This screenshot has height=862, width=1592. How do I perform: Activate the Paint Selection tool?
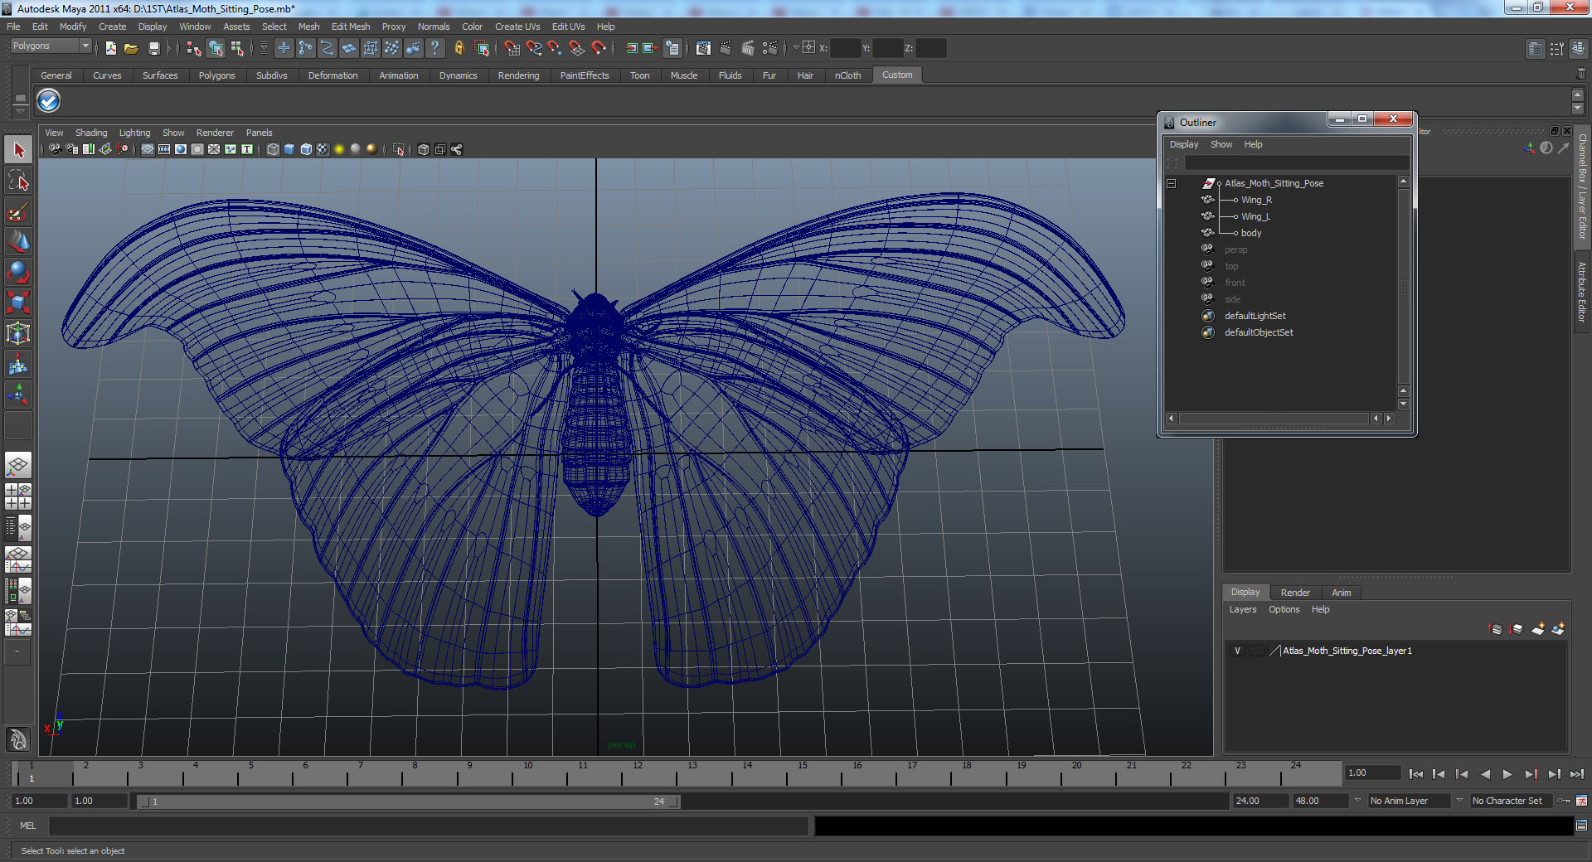point(18,211)
